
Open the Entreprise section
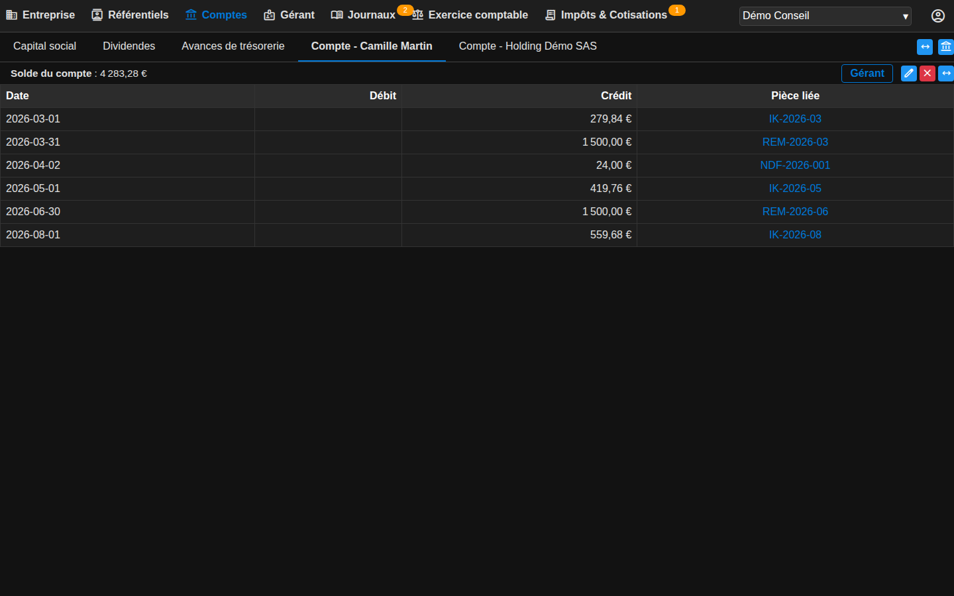40,15
